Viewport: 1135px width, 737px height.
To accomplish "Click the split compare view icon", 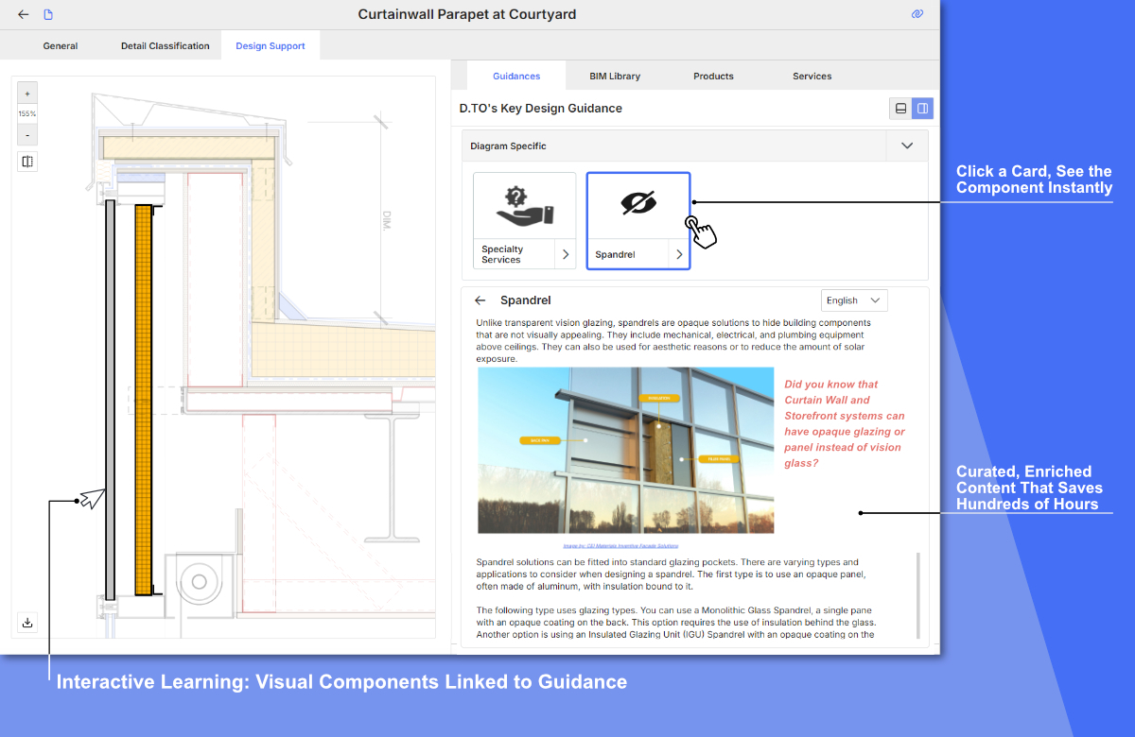I will (27, 162).
